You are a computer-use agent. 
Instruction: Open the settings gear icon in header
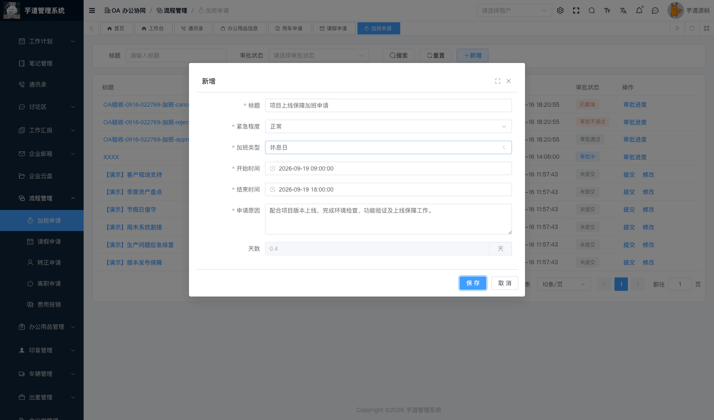click(x=560, y=10)
